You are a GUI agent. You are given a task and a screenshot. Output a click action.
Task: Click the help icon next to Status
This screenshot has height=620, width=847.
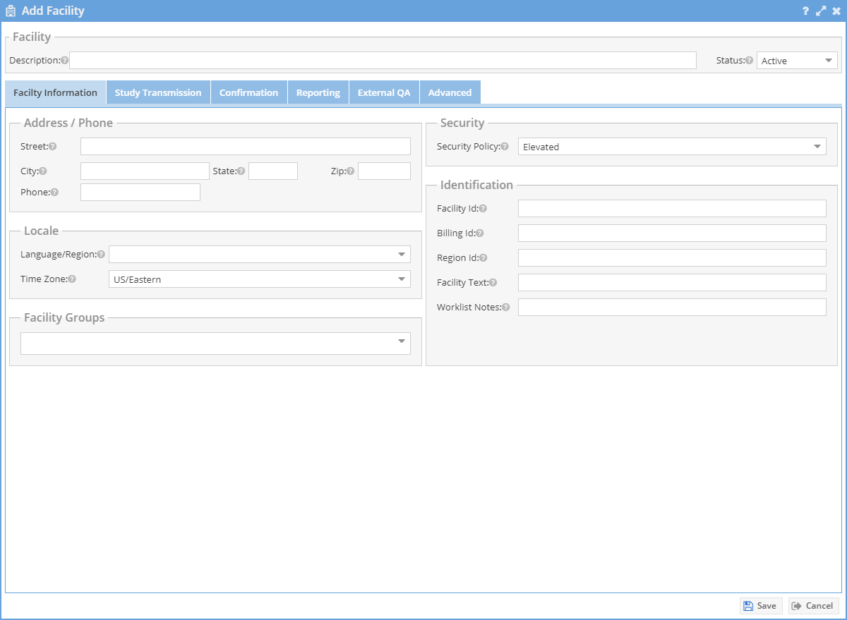click(x=750, y=61)
